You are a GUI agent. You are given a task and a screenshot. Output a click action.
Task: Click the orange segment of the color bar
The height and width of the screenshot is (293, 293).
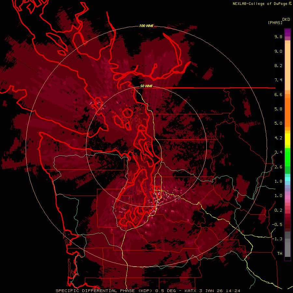[287, 113]
